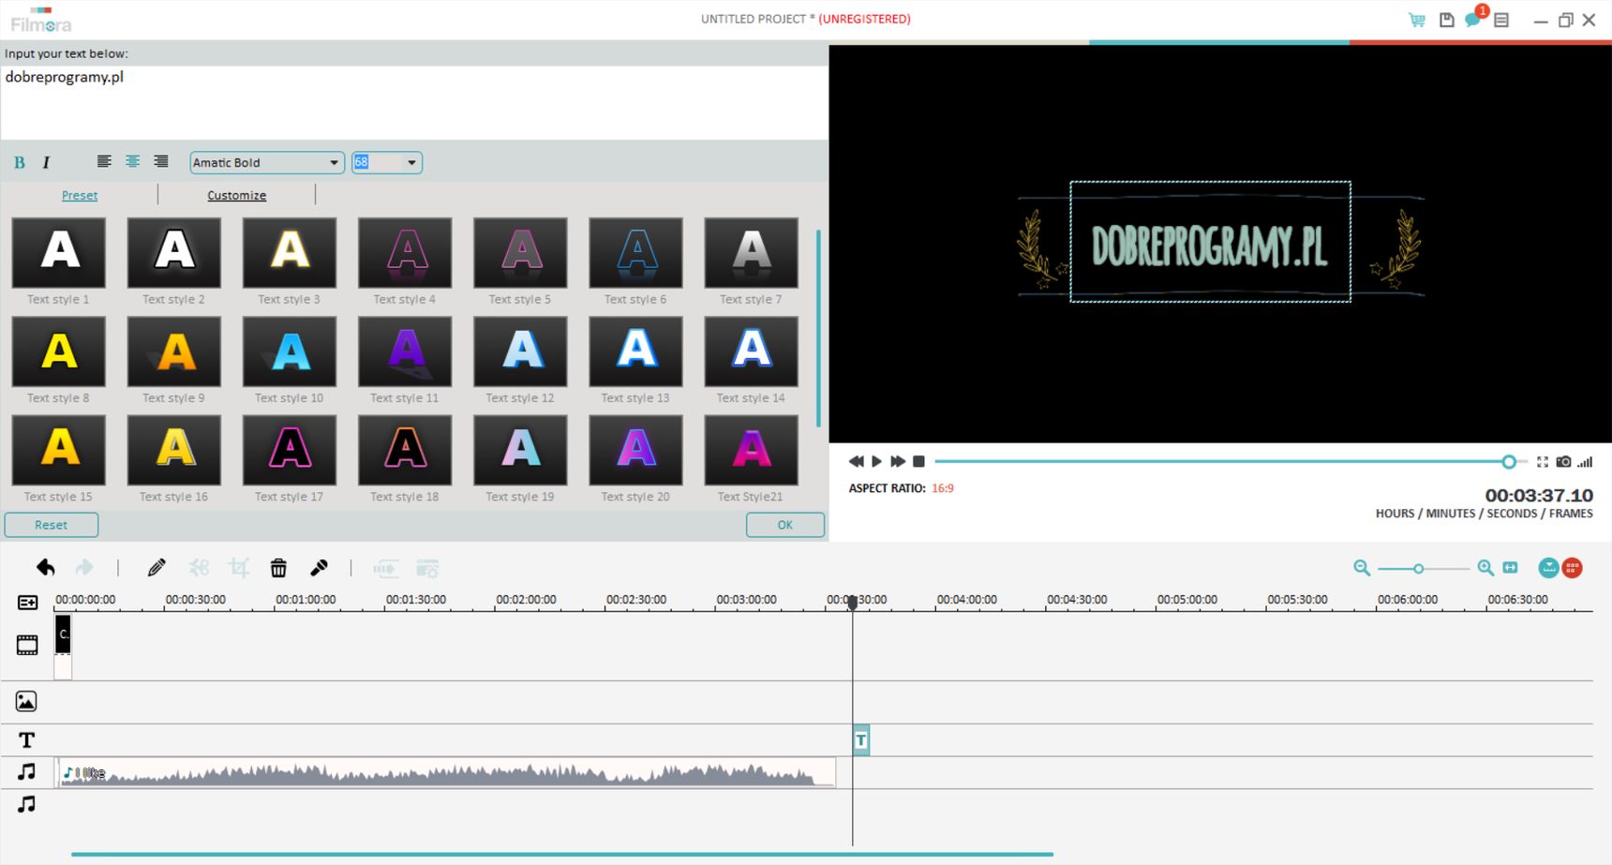This screenshot has height=865, width=1612.
Task: Rewind preview to previous frame
Action: click(856, 461)
